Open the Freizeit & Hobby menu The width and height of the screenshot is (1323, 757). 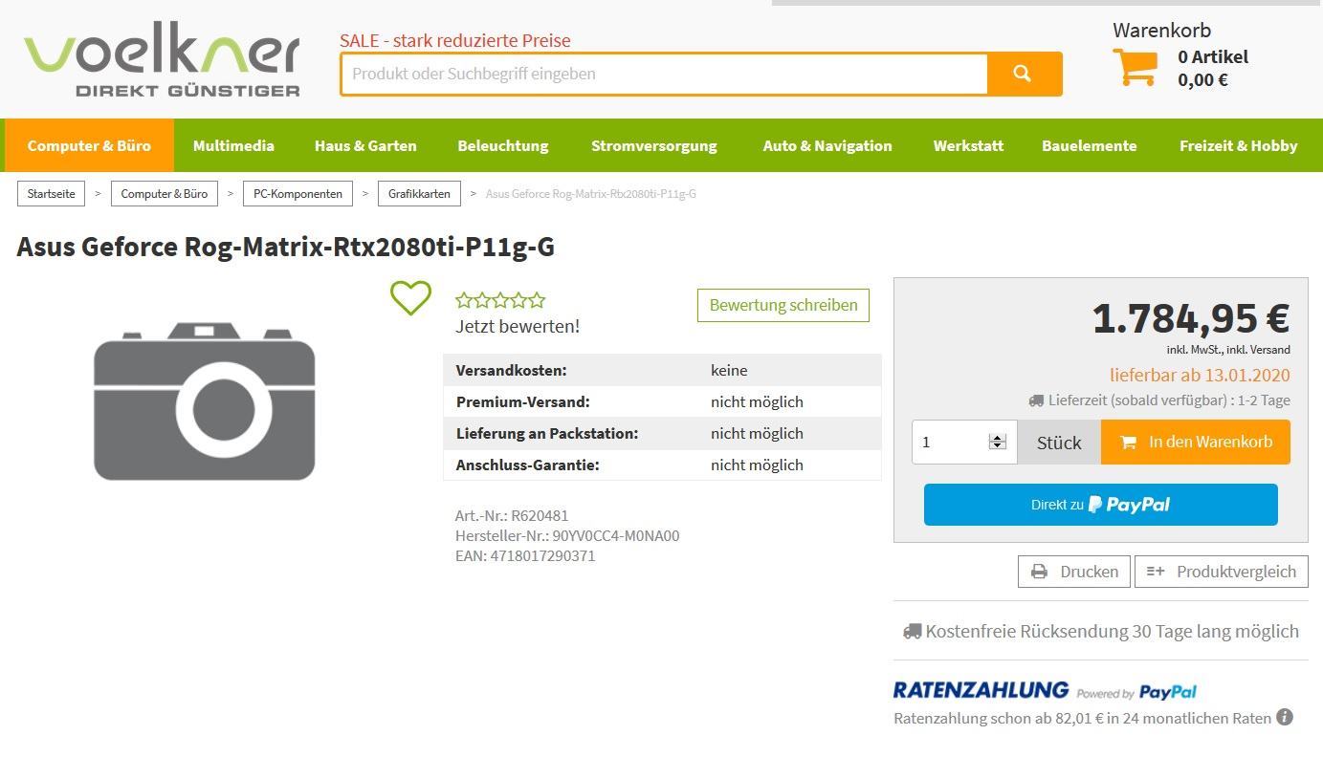[x=1239, y=145]
